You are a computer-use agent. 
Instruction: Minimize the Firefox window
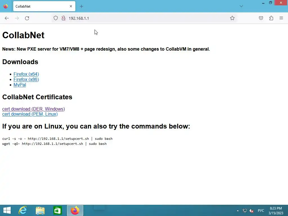pos(263,3)
